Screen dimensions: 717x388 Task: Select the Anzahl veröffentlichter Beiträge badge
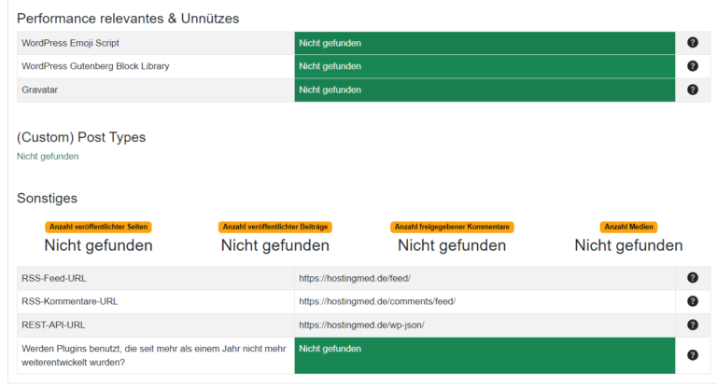coord(274,227)
